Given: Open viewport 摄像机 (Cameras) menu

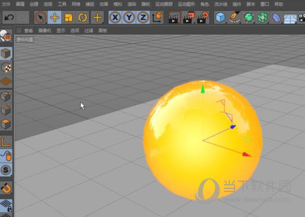Looking at the screenshot, I should coord(45,30).
